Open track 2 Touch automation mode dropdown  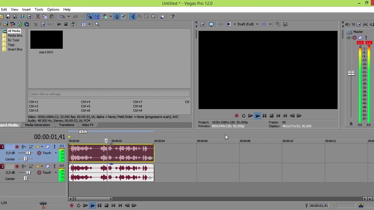tap(56, 172)
